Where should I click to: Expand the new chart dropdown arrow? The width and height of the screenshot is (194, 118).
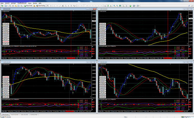coord(4,6)
